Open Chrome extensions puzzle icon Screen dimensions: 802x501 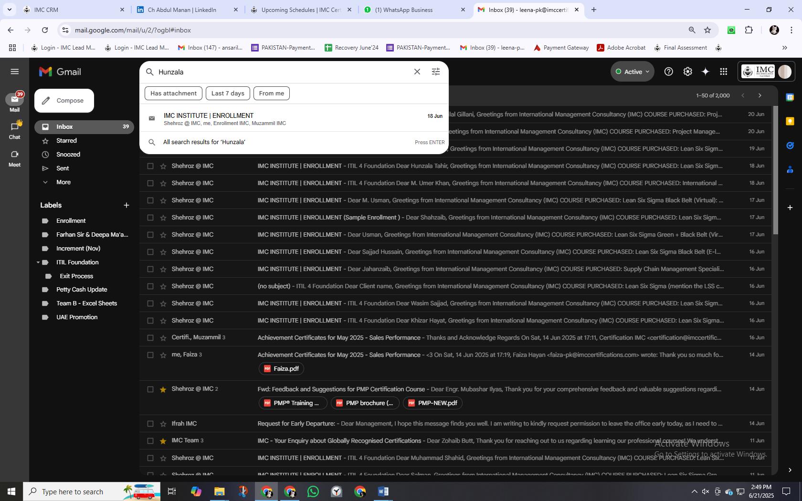coord(749,30)
